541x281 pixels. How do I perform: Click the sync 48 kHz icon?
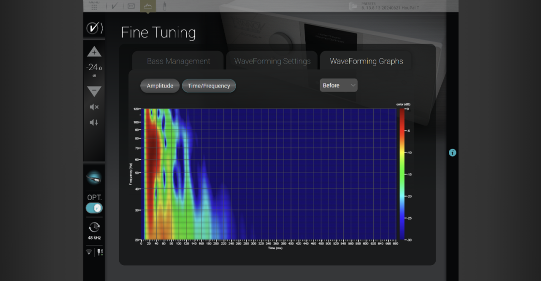(x=94, y=227)
